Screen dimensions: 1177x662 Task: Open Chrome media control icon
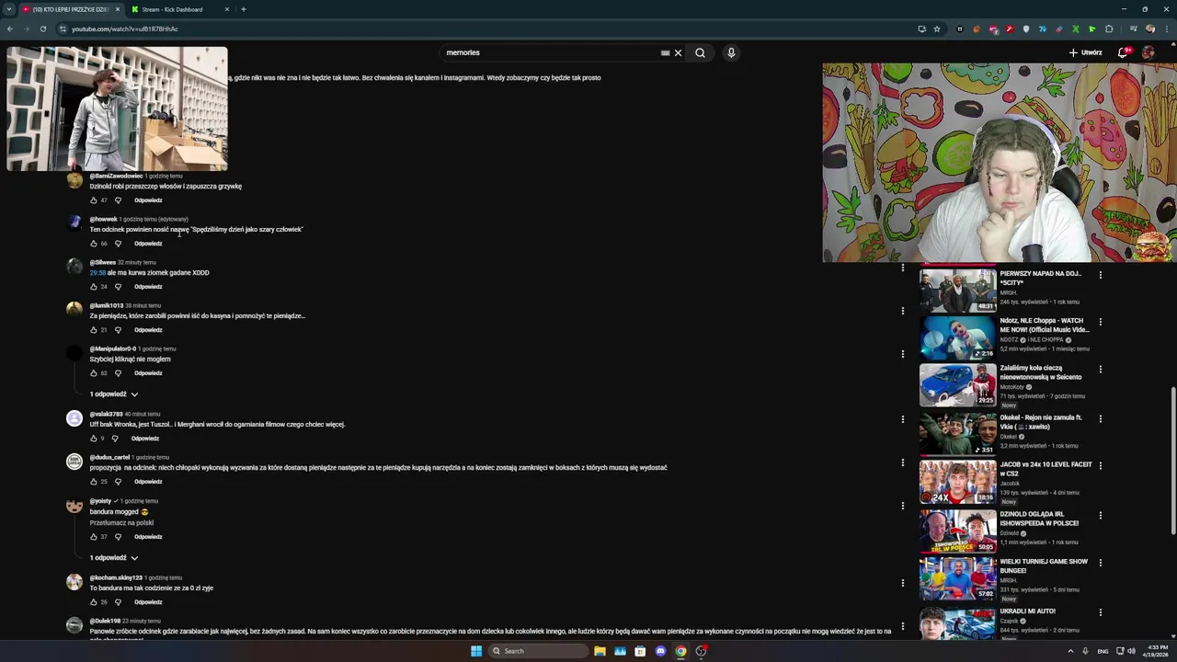pos(1134,29)
